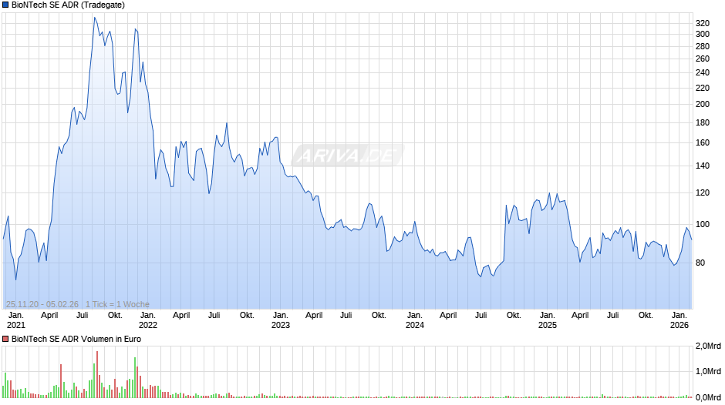Viewport: 725px width, 405px height.
Task: Click the Jan. 2026 time axis label
Action: [679, 320]
